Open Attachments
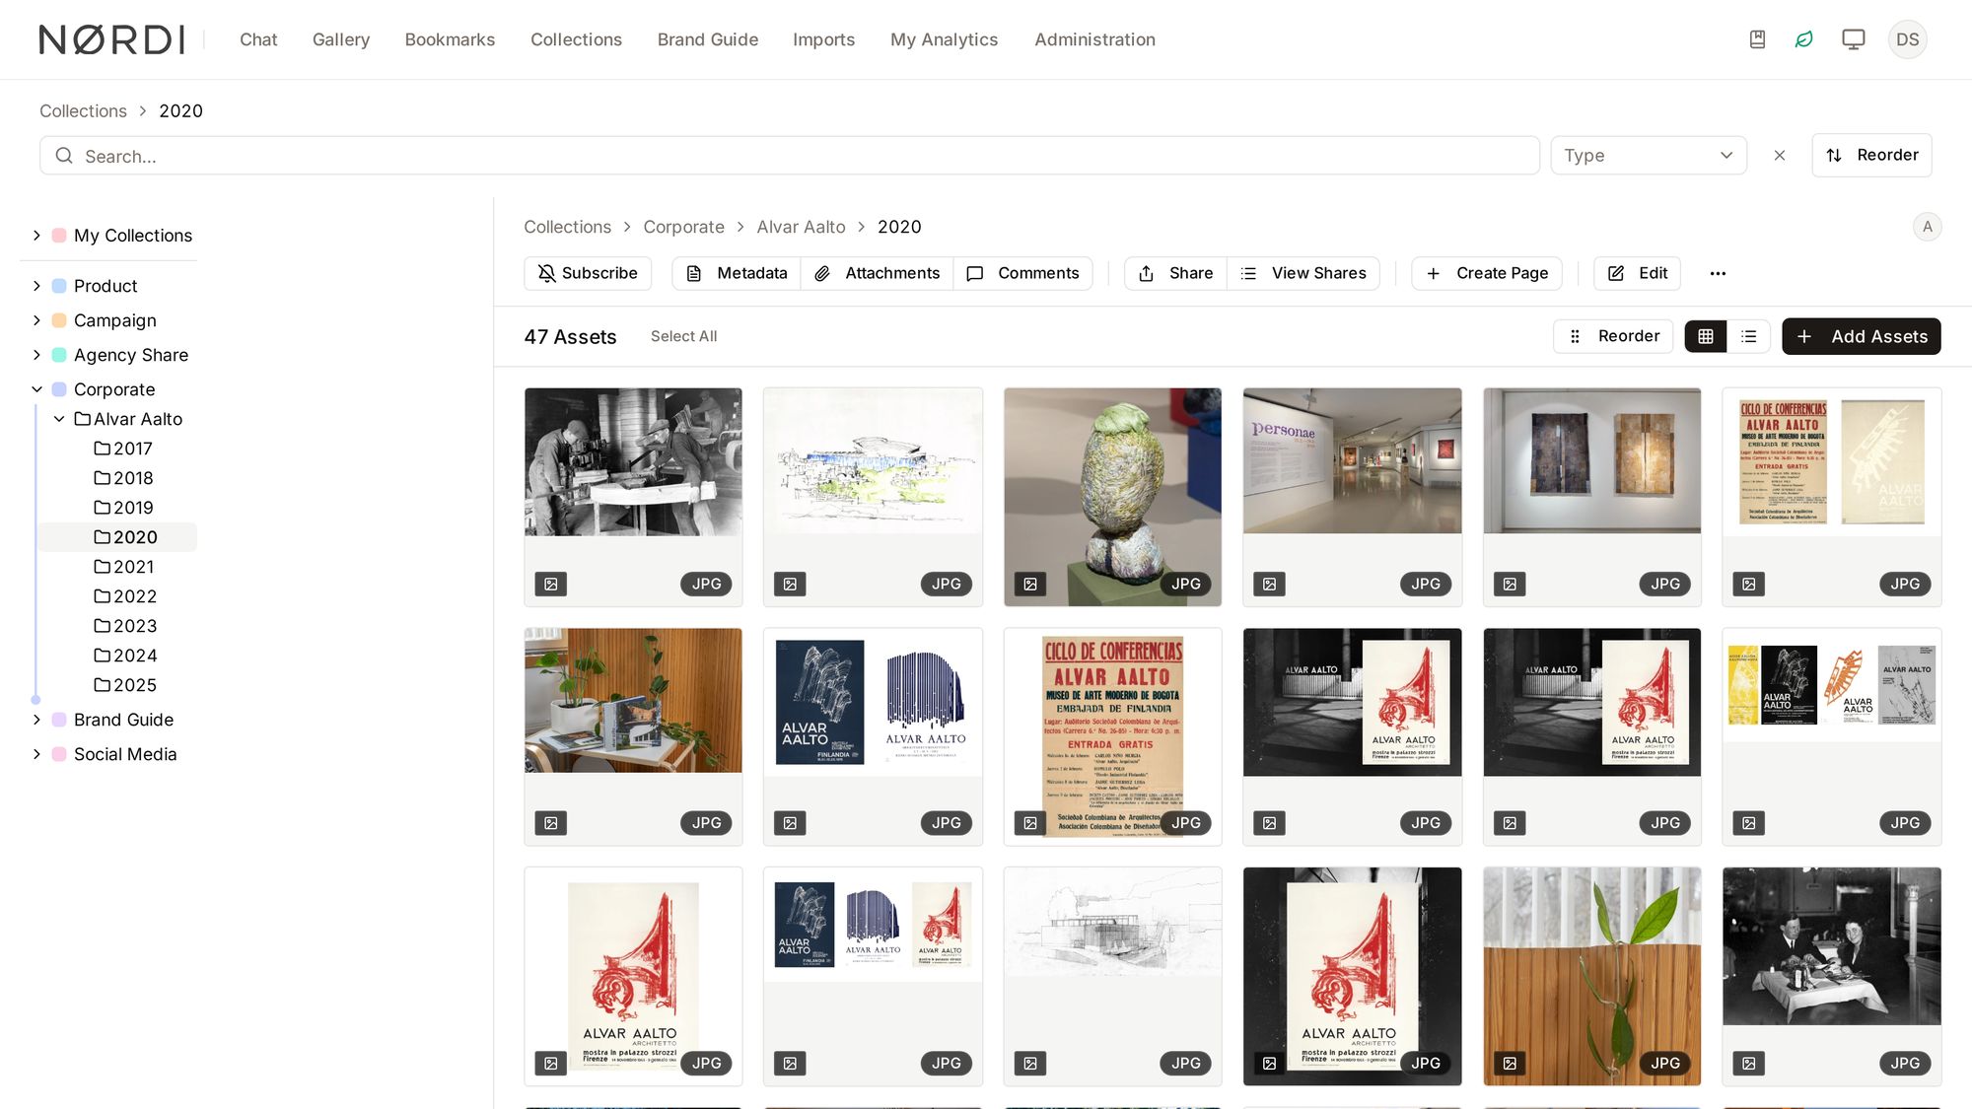This screenshot has width=1972, height=1109. pyautogui.click(x=877, y=273)
